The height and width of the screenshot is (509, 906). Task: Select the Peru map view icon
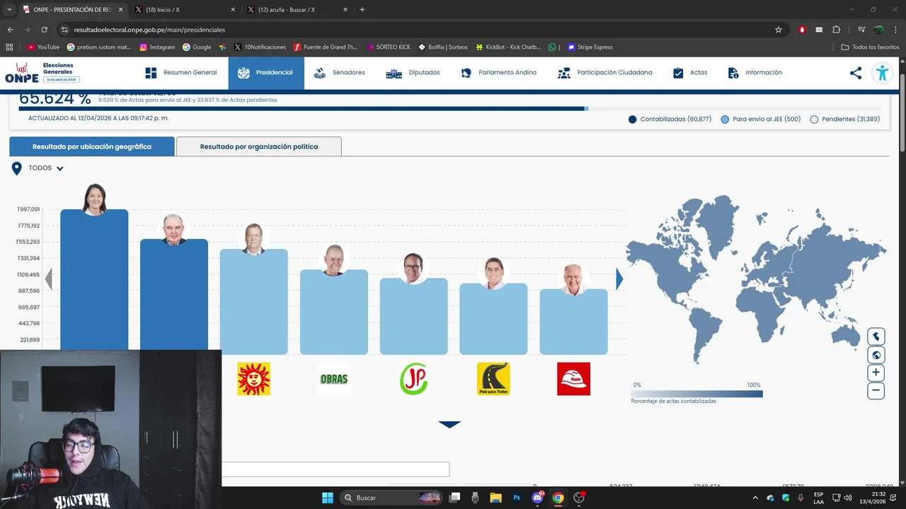tap(876, 337)
